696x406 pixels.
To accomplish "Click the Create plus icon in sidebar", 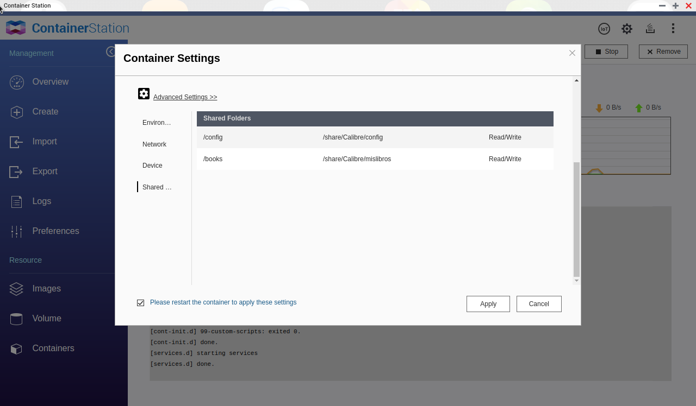I will [x=16, y=112].
